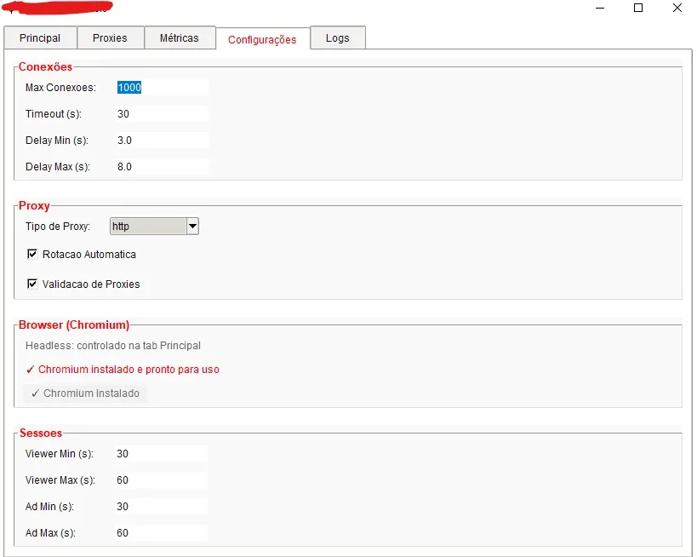Switch to the Principal tab

tap(40, 37)
